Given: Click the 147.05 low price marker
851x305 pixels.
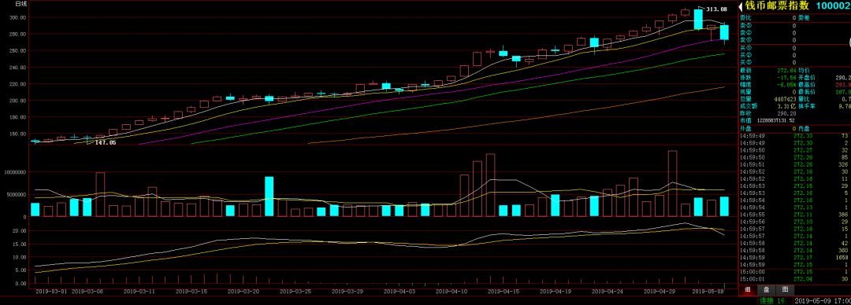Looking at the screenshot, I should pos(106,142).
